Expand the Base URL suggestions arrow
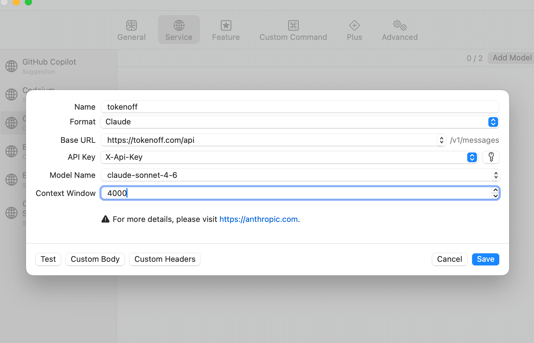534x343 pixels. 441,140
